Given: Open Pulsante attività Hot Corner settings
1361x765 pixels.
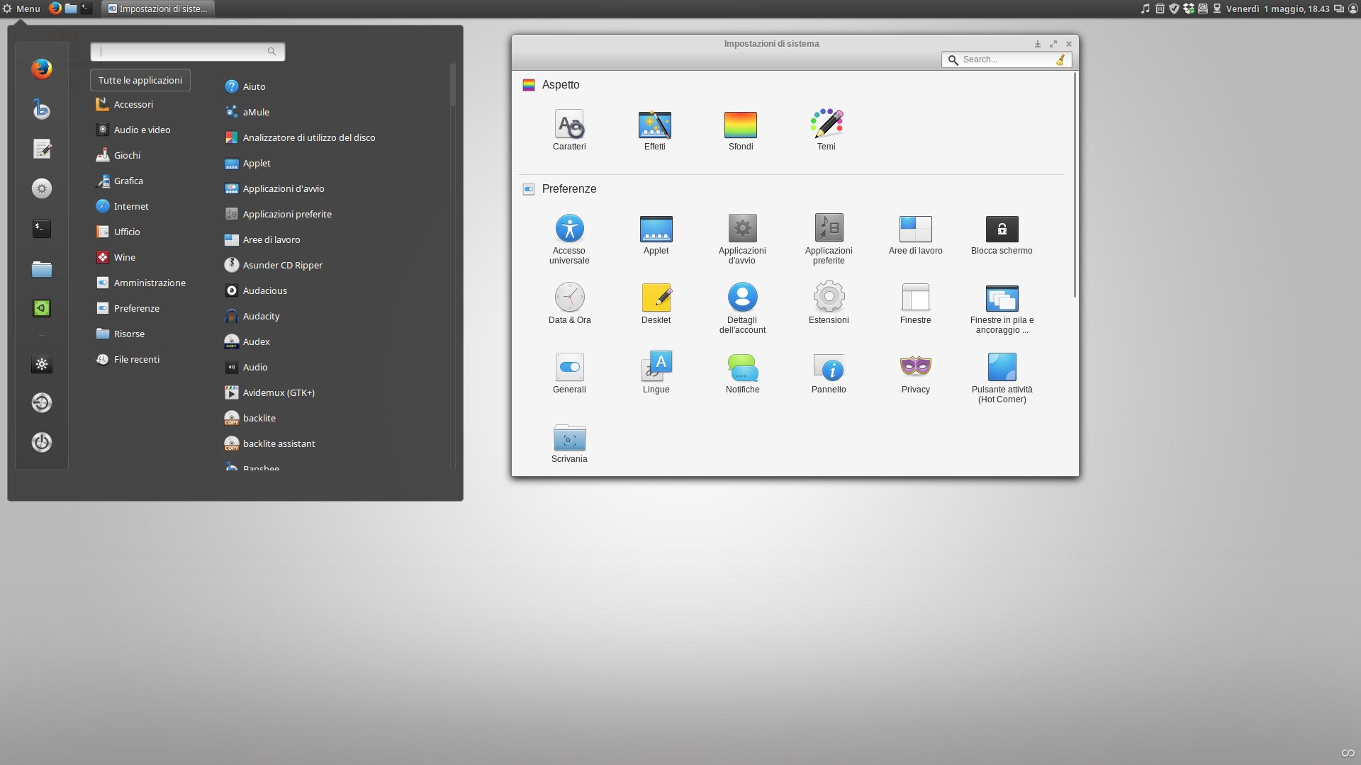Looking at the screenshot, I should (x=1002, y=378).
